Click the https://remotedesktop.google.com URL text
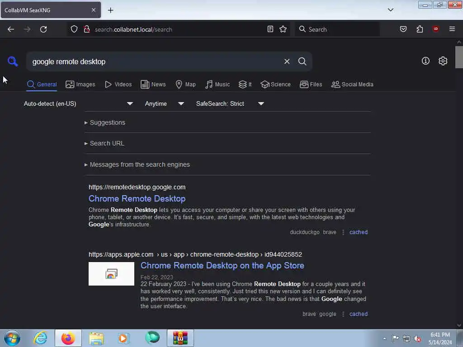This screenshot has width=463, height=347. pos(137,187)
